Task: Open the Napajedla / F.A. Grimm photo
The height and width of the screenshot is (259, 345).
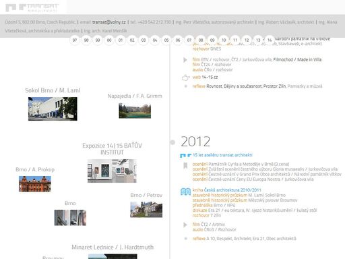Action: (x=135, y=111)
